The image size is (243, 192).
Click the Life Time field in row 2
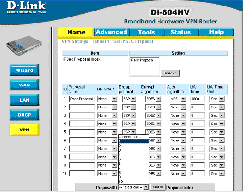(198, 107)
